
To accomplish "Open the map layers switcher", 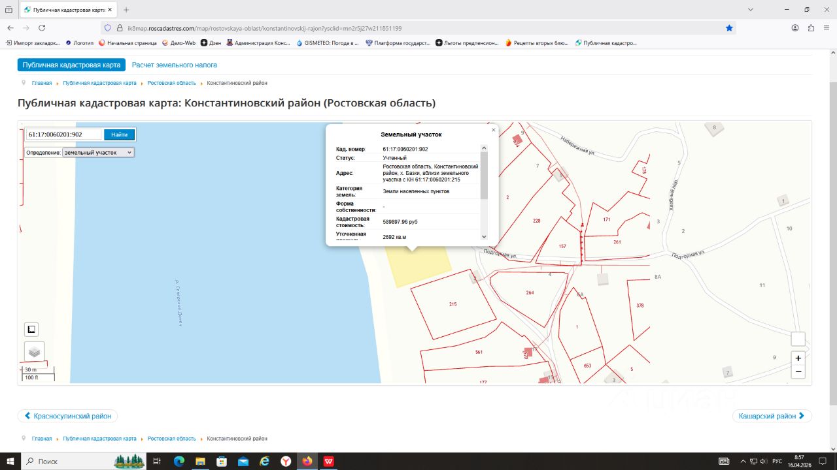I will tap(34, 351).
